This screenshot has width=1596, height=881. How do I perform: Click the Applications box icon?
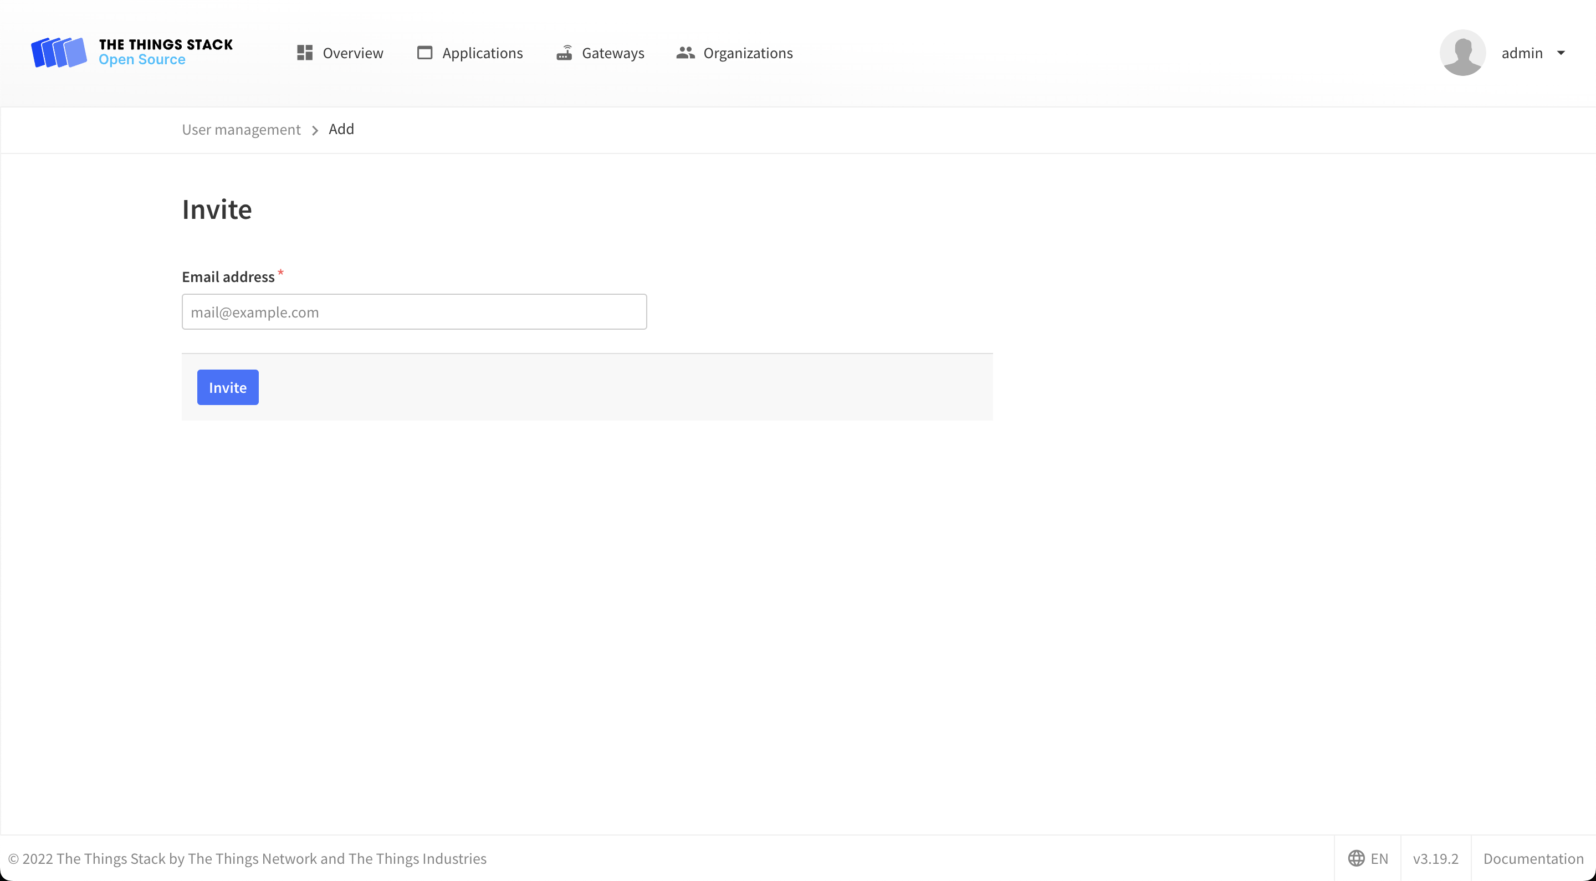point(424,53)
